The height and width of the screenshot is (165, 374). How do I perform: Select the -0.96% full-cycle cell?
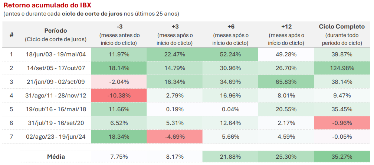(342, 123)
